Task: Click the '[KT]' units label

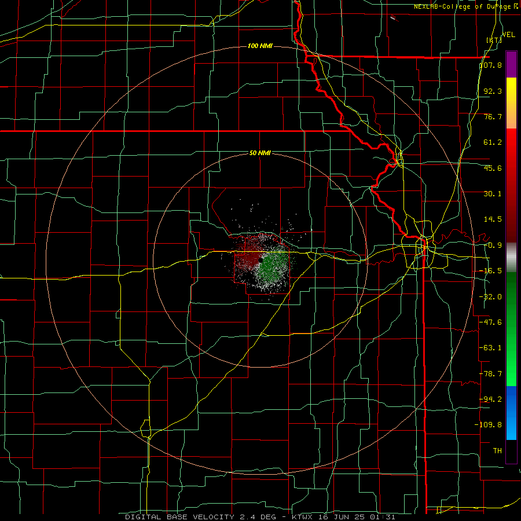Action: (x=494, y=40)
